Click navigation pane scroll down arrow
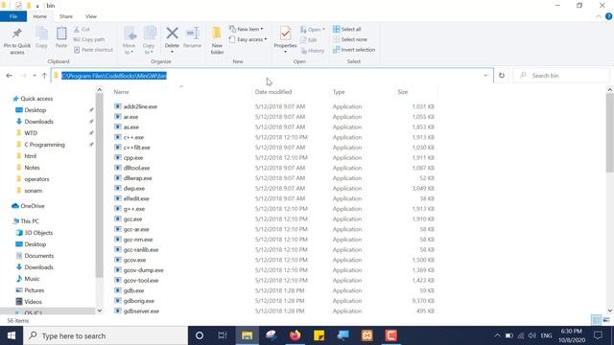Viewport: 614px width, 345px height. [x=100, y=310]
